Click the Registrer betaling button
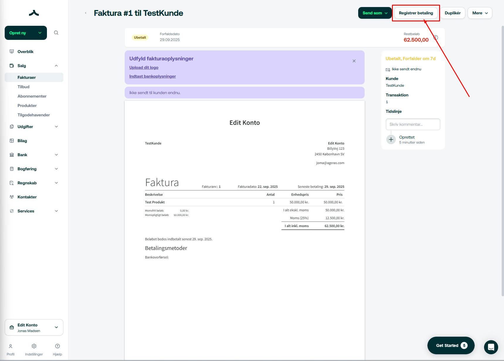 point(416,13)
